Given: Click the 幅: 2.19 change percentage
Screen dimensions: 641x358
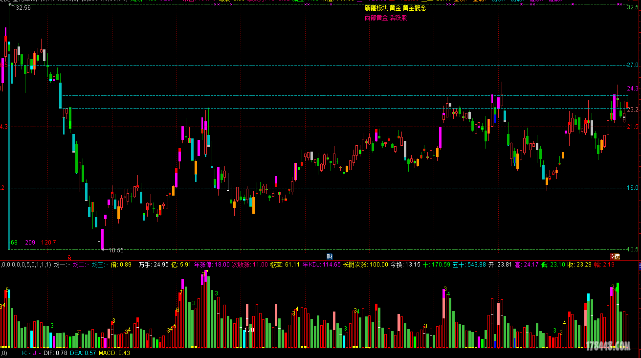Looking at the screenshot, I should [x=604, y=265].
